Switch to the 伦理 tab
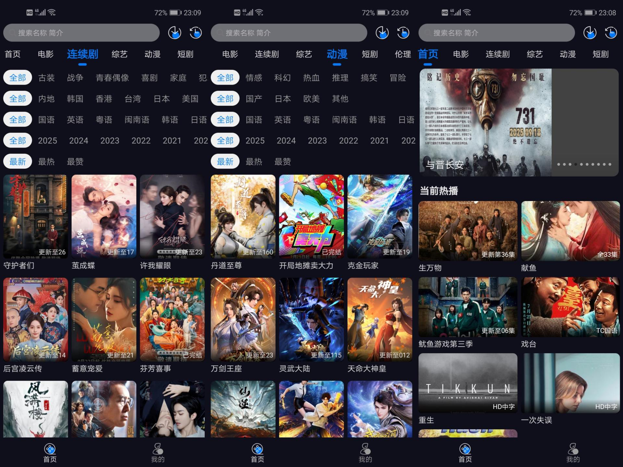623x467 pixels. 403,54
